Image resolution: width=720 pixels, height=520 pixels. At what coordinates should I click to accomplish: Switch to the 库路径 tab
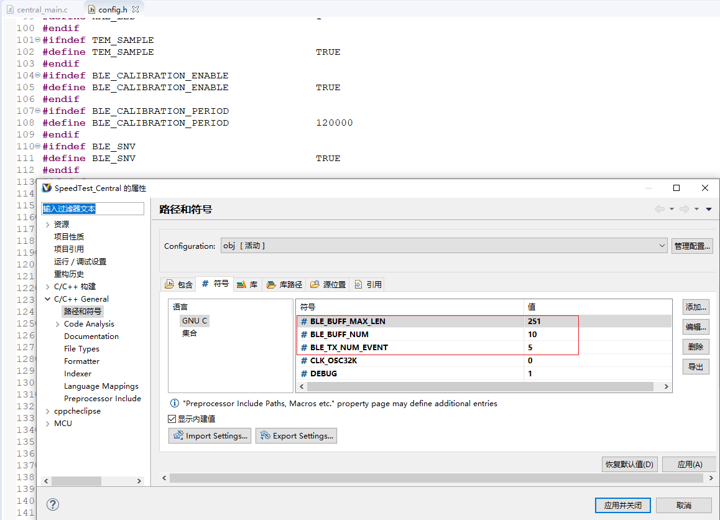(x=284, y=284)
